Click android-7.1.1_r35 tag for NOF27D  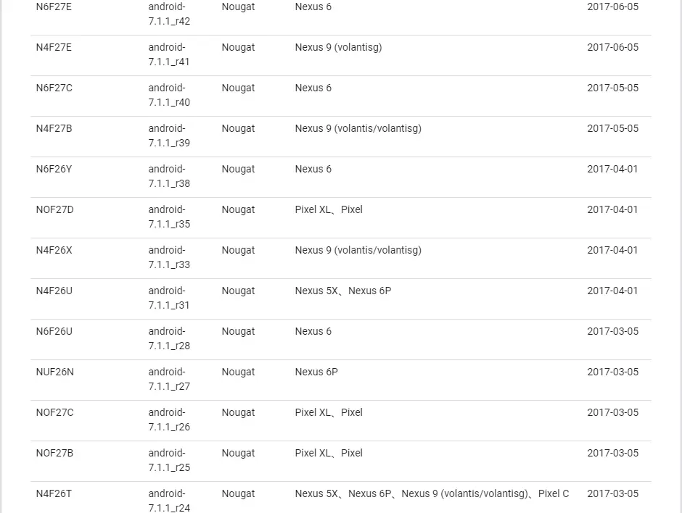point(169,217)
